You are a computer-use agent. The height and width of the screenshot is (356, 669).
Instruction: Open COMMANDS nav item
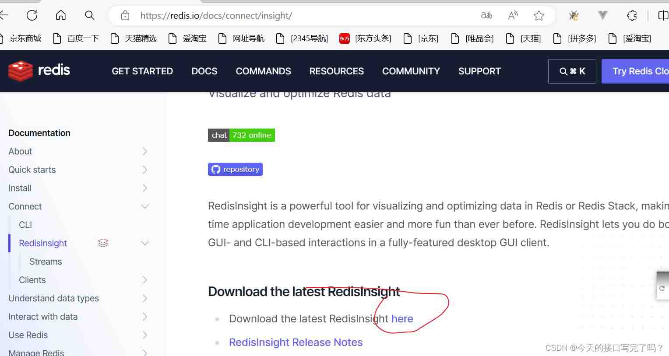coord(263,71)
